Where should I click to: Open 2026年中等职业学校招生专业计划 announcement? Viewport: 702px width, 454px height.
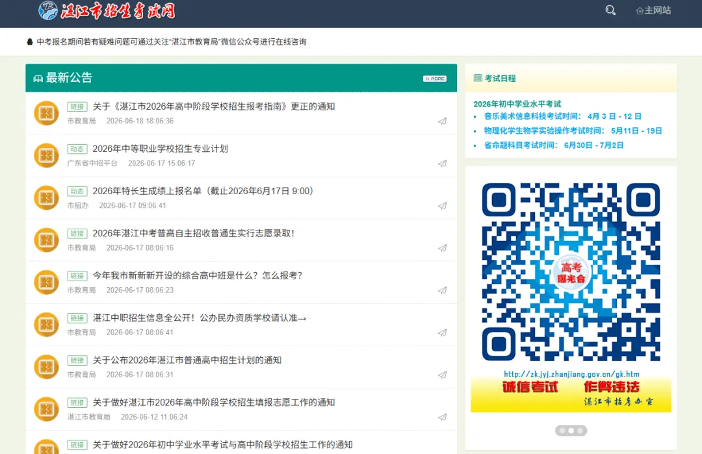coord(161,149)
